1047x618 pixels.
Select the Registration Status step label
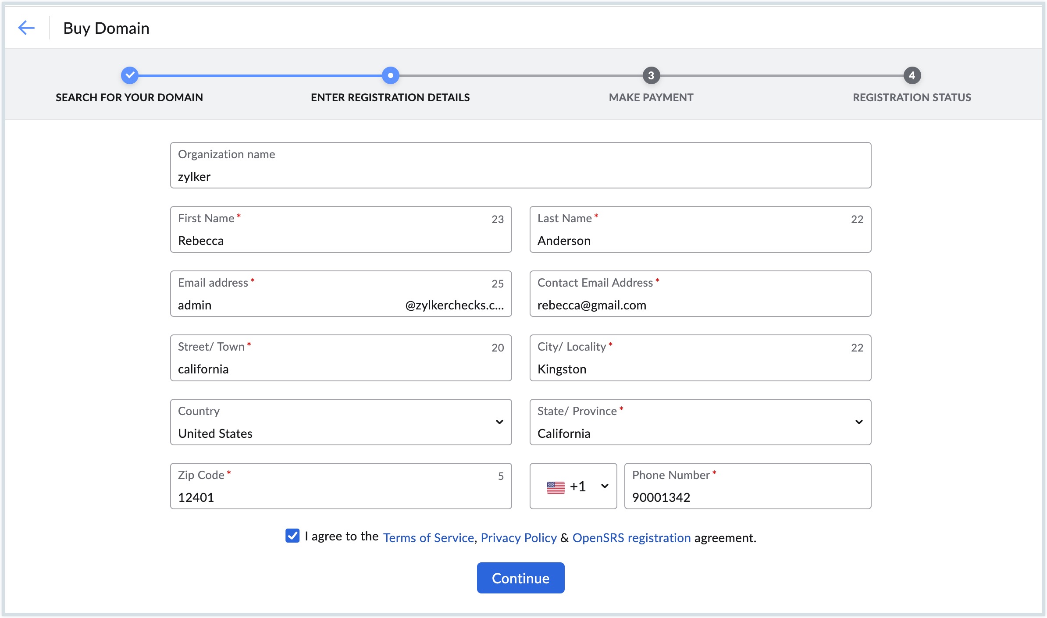(912, 97)
